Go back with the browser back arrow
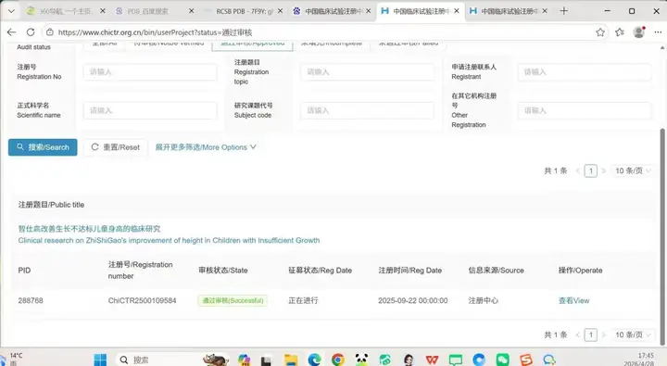Viewport: 667px width, 366px height. tap(11, 32)
